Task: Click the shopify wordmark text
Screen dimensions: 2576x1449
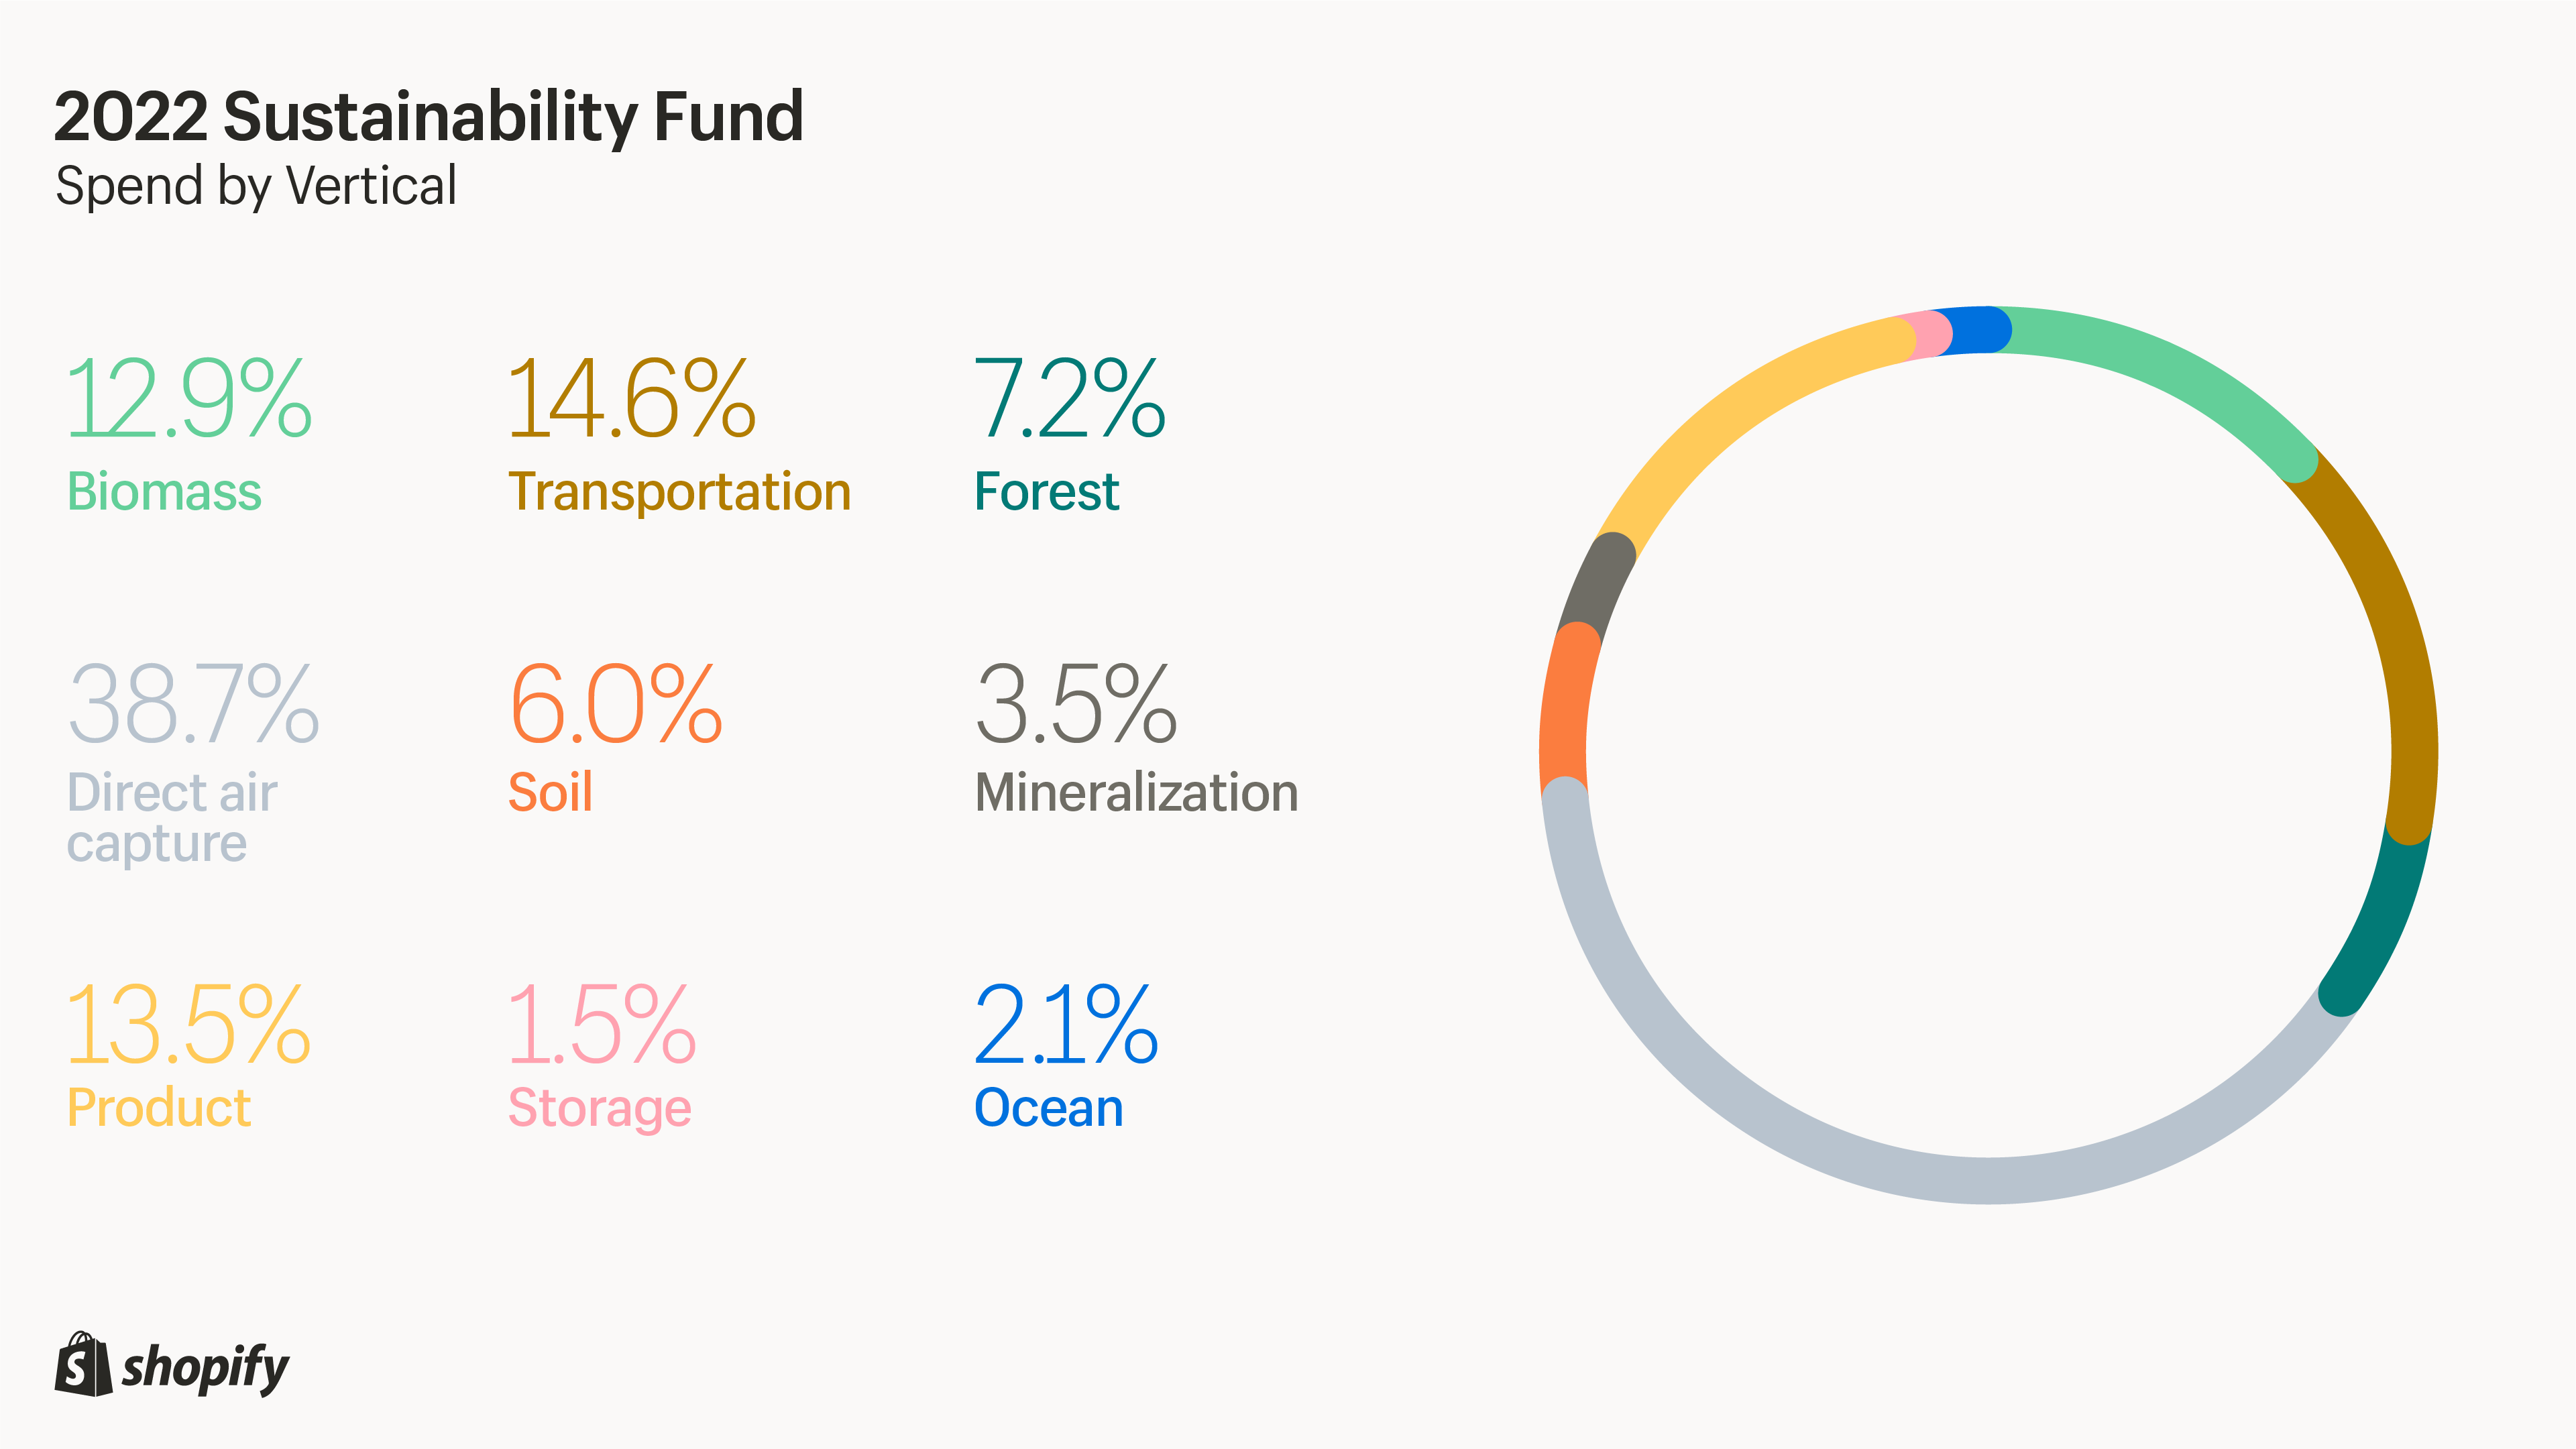Action: 205,1368
